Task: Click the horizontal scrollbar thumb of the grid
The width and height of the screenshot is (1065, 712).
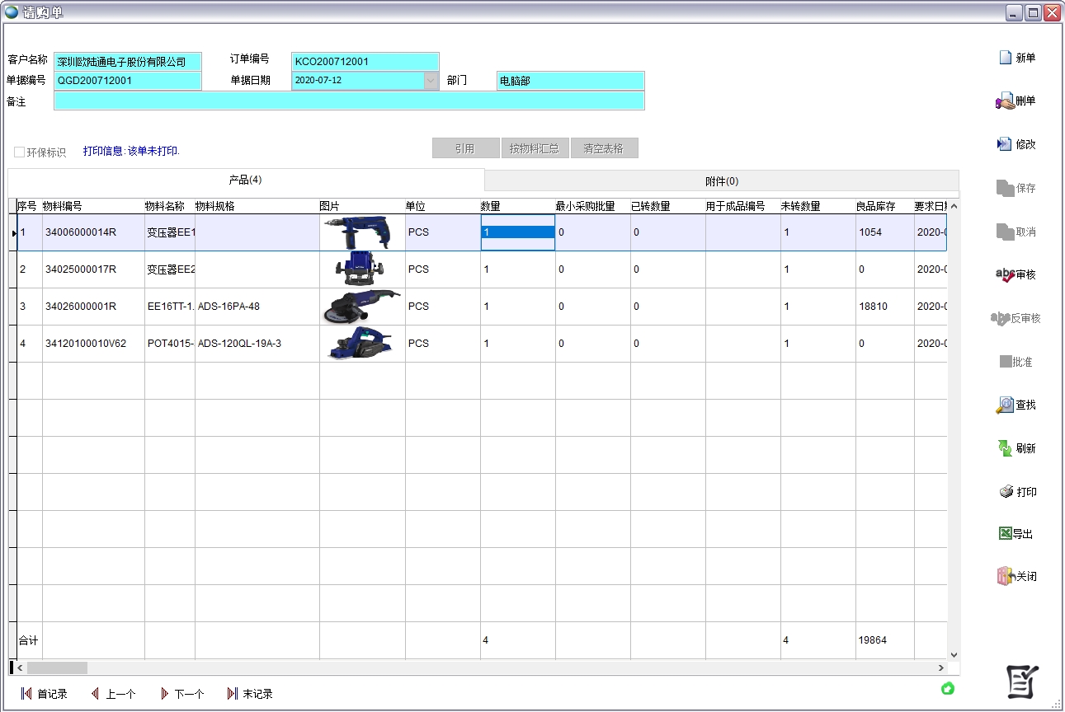Action: click(x=57, y=668)
